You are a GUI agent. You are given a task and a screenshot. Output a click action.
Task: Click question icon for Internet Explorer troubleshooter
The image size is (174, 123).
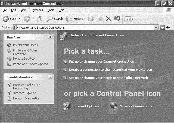coord(9,93)
